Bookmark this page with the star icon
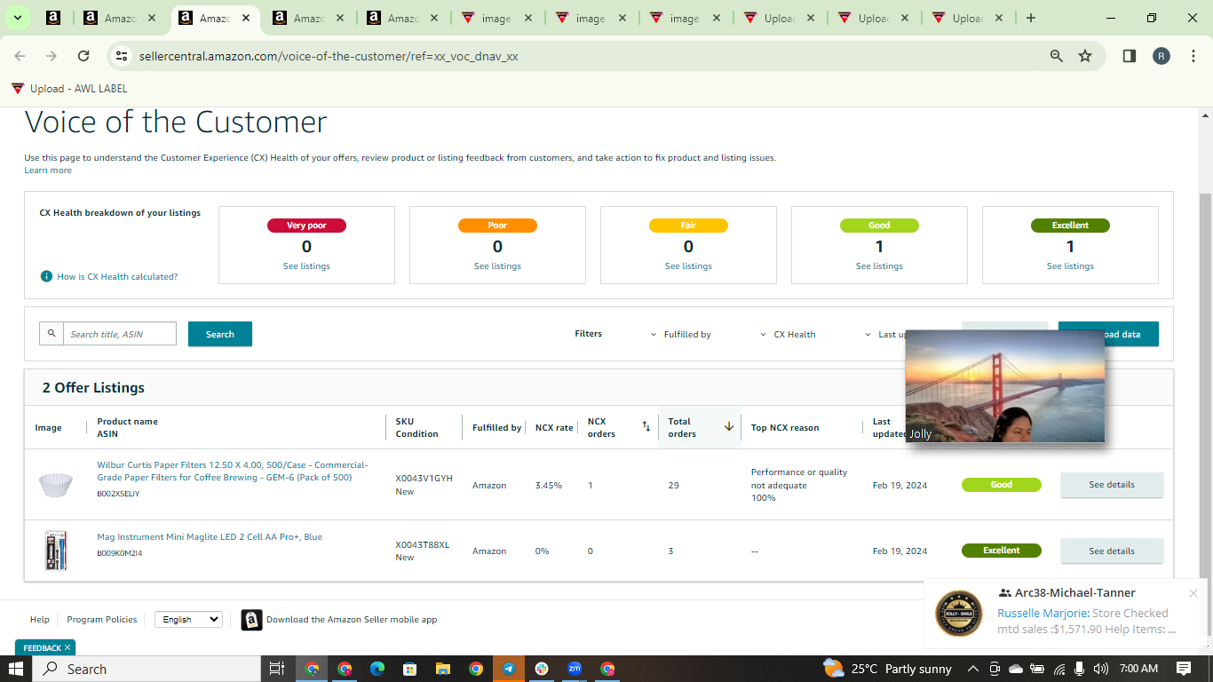 1085,56
